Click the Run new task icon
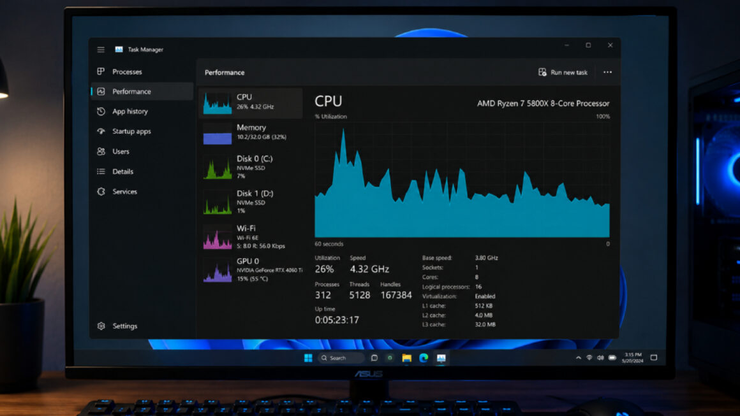740x416 pixels. (x=542, y=72)
